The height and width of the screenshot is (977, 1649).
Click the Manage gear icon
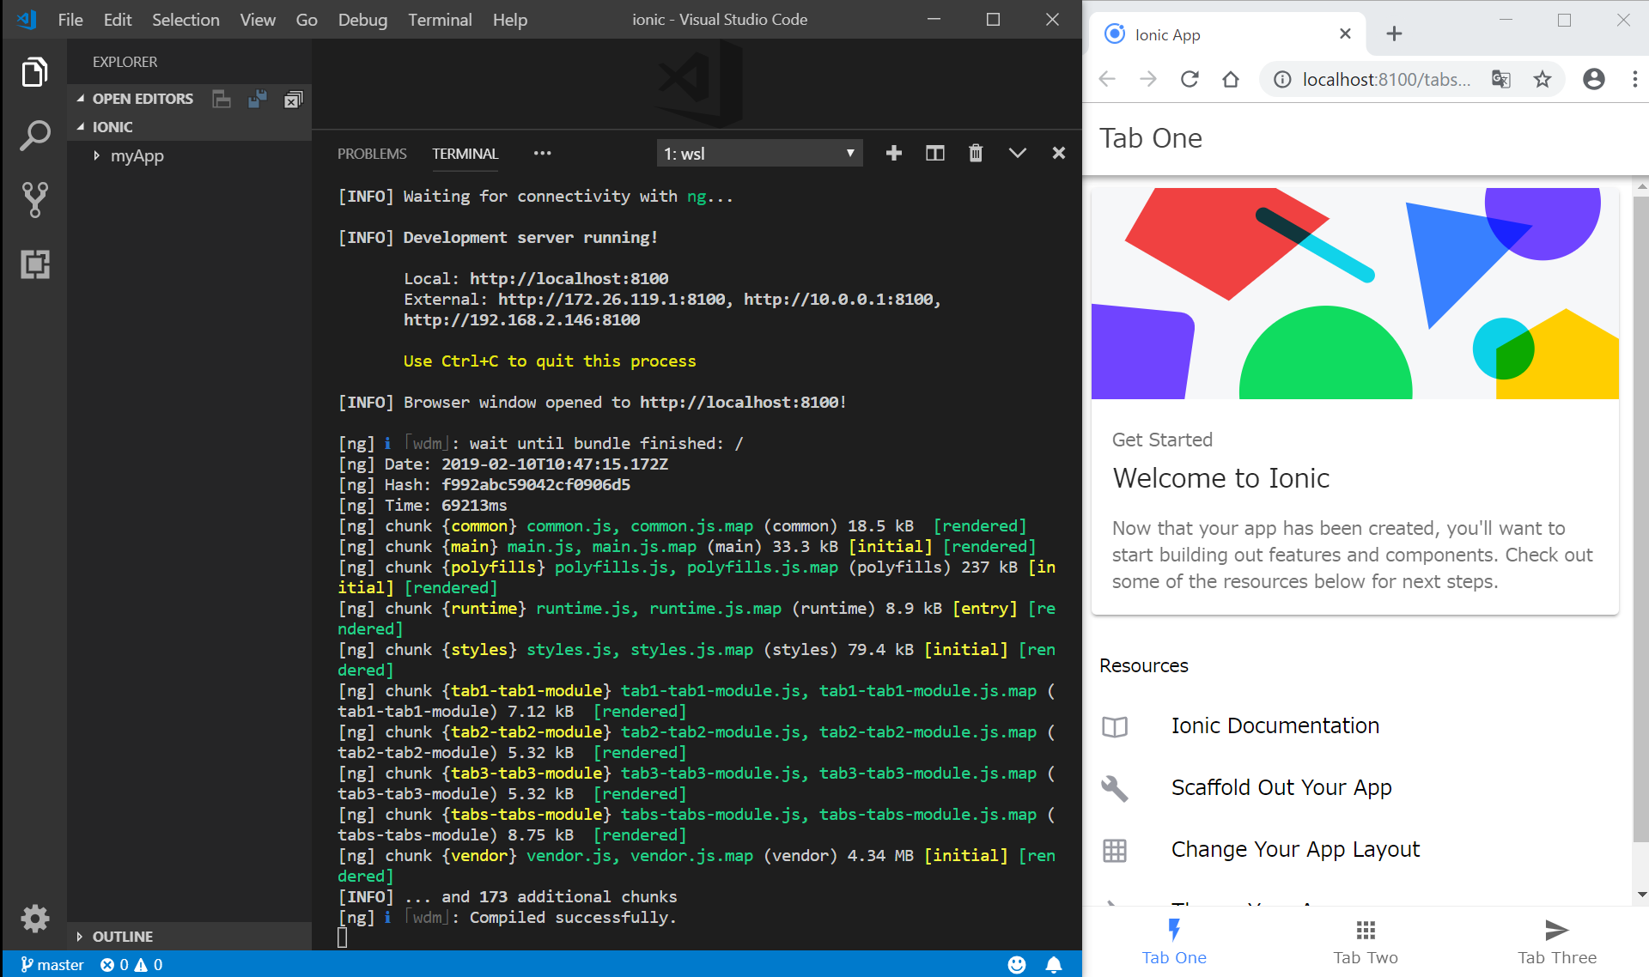(34, 919)
